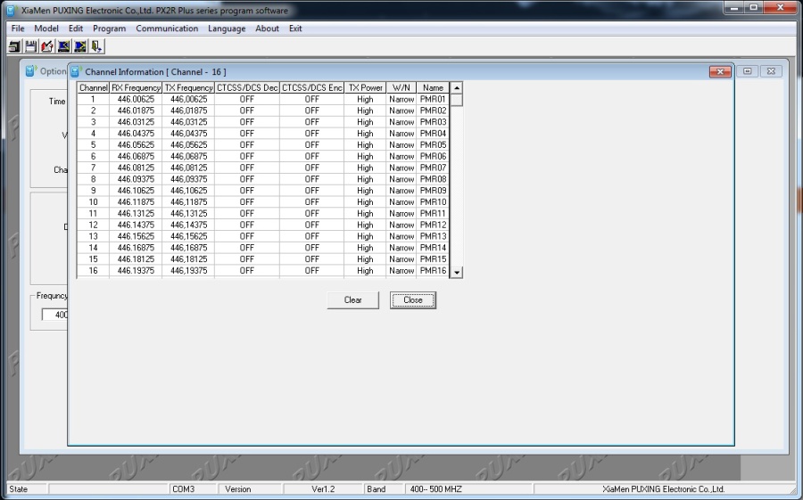
Task: Click CTCSS/DCS Dec OFF in channel 7 row
Action: tap(247, 168)
